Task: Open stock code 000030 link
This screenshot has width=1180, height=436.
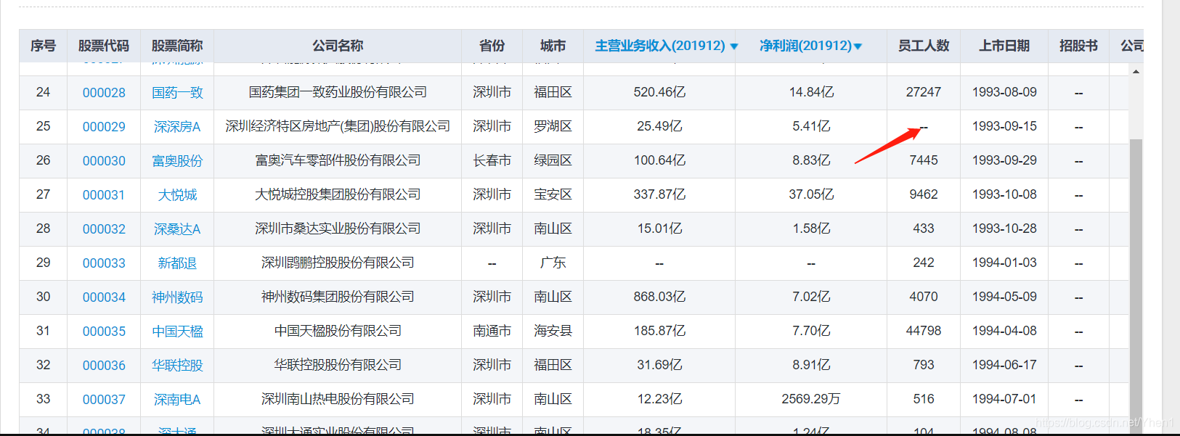Action: [104, 161]
